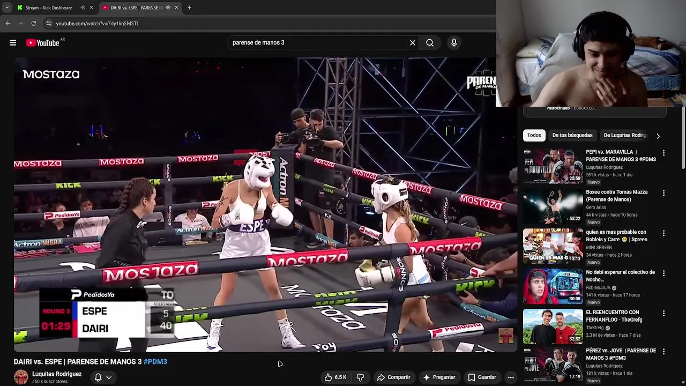The image size is (686, 386).
Task: Open options menu for PÉREZ vs. JOVE video
Action: click(663, 352)
